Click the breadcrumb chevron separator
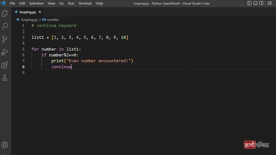The width and height of the screenshot is (276, 155). (40, 20)
